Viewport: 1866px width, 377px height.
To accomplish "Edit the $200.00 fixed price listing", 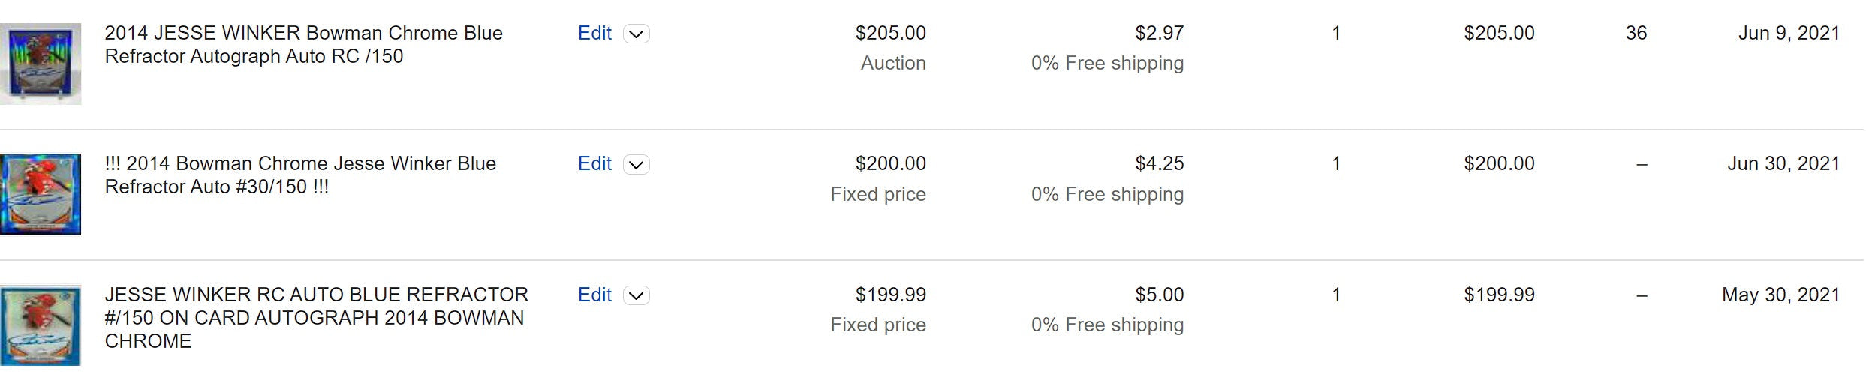I will pos(594,164).
